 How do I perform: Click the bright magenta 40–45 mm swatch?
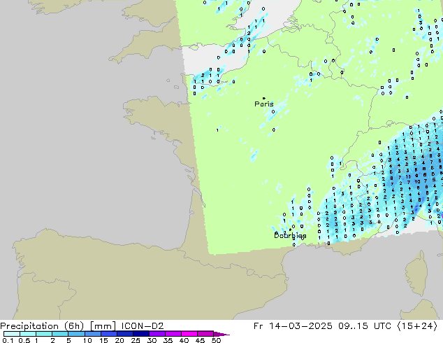coord(189,334)
